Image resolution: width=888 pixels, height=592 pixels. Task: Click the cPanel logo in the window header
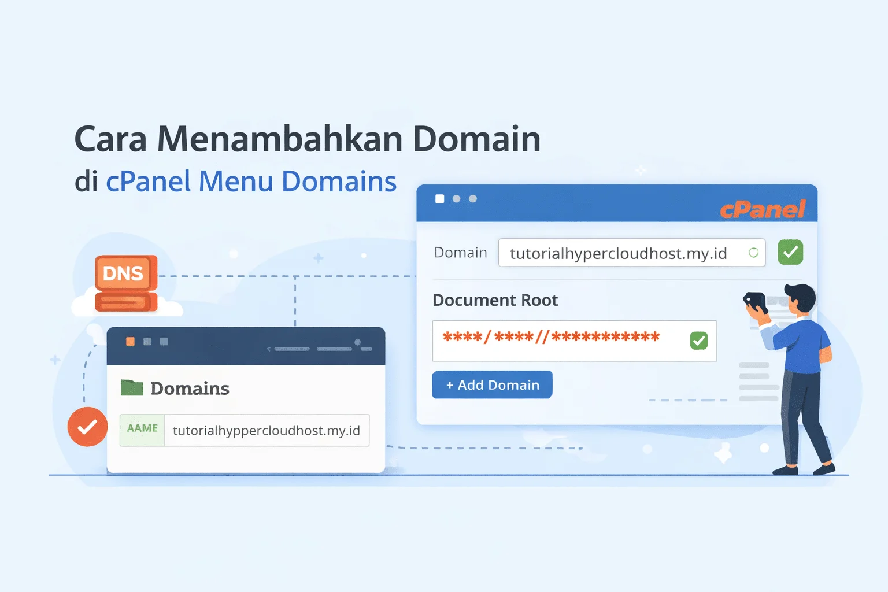coord(763,209)
